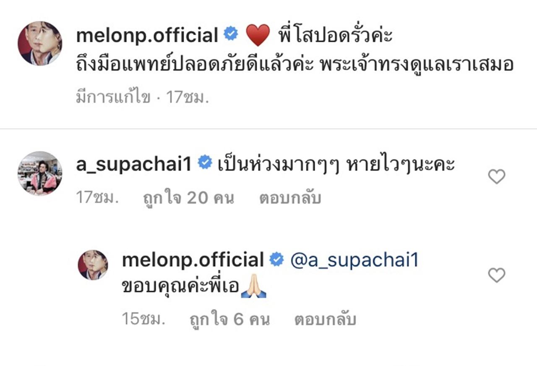This screenshot has width=537, height=366.
Task: Reply to a_supachai1's comment via ตอบกลับ
Action: pos(290,198)
